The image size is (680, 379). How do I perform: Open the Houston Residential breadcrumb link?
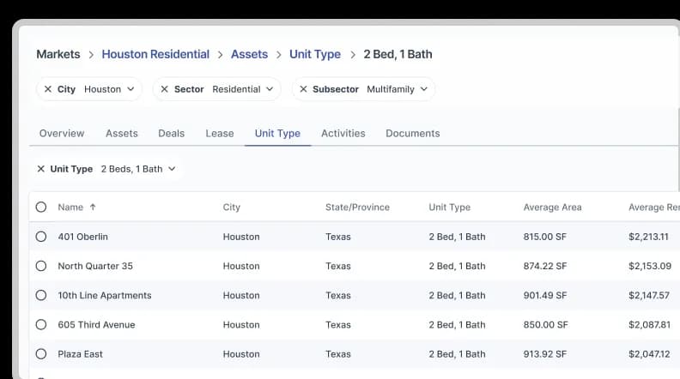coord(155,54)
